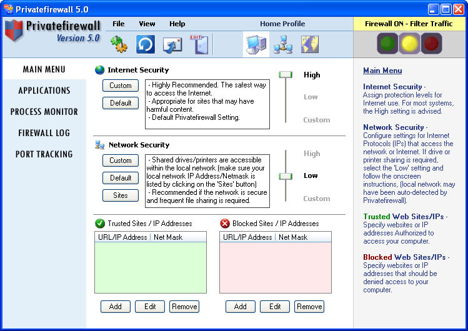Click the Sites button under Network Security
This screenshot has height=331, width=468.
pyautogui.click(x=121, y=195)
